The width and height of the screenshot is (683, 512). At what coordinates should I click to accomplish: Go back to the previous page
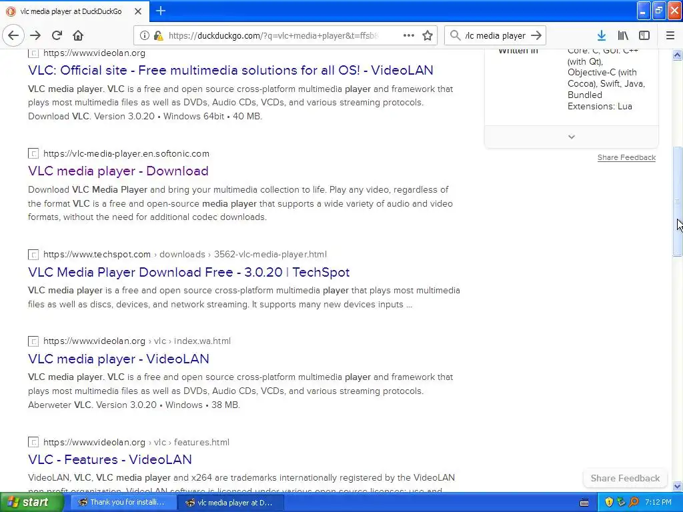(13, 35)
